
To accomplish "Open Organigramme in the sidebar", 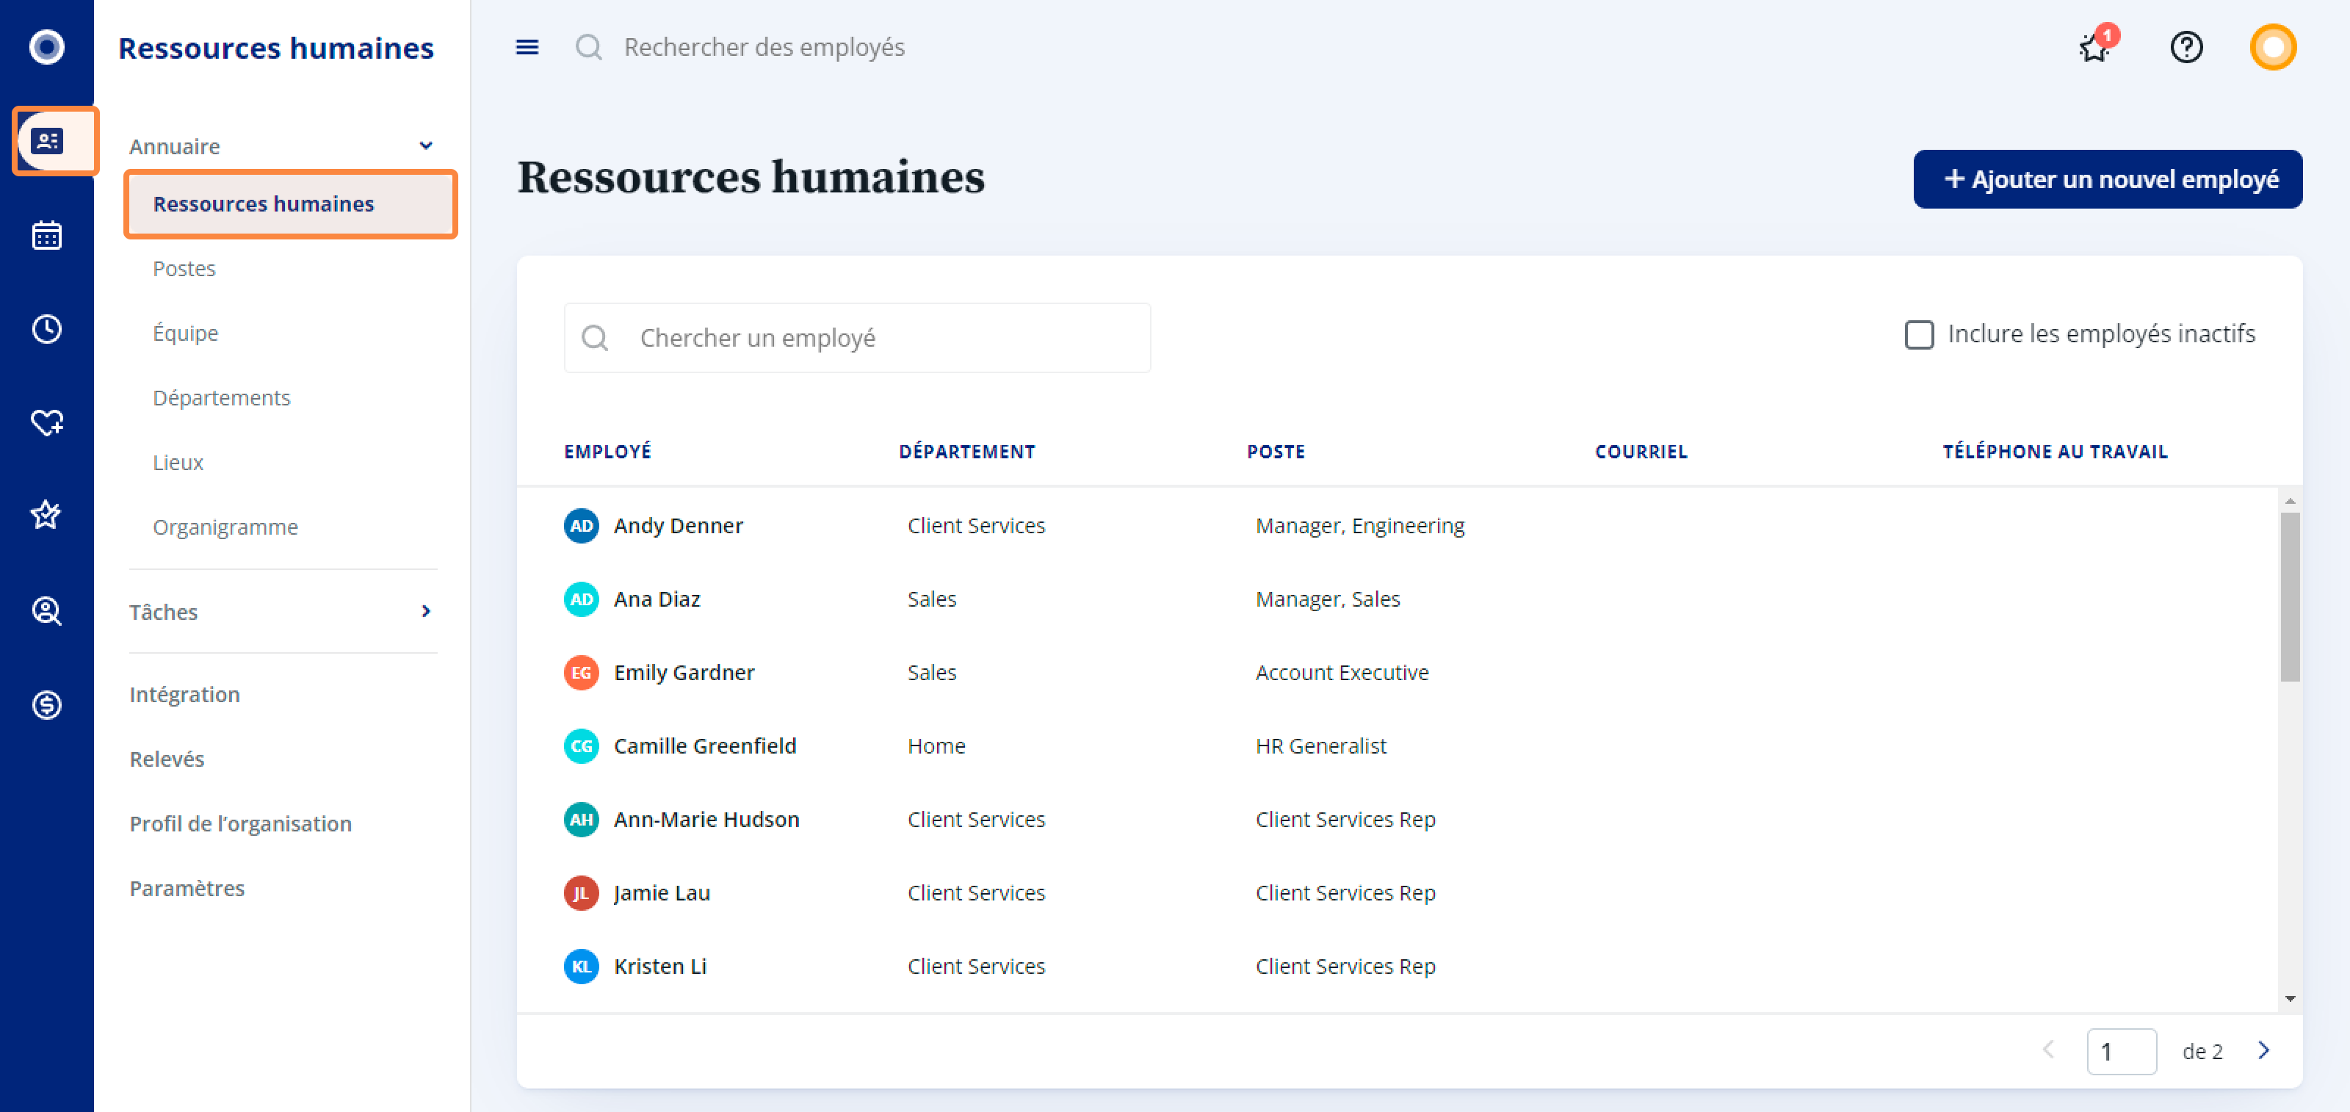I will [x=225, y=527].
